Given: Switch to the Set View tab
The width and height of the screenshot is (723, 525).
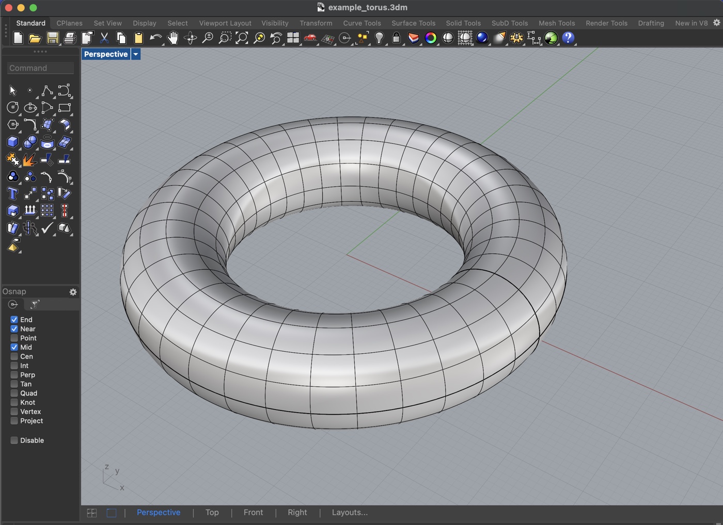Looking at the screenshot, I should pos(107,23).
